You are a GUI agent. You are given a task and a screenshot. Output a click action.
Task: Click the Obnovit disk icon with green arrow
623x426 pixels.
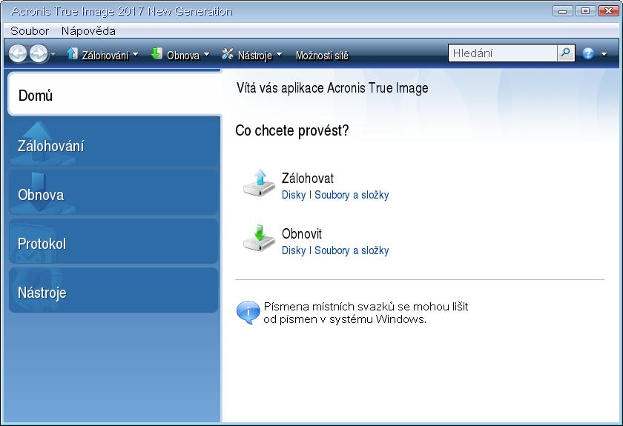pyautogui.click(x=259, y=239)
